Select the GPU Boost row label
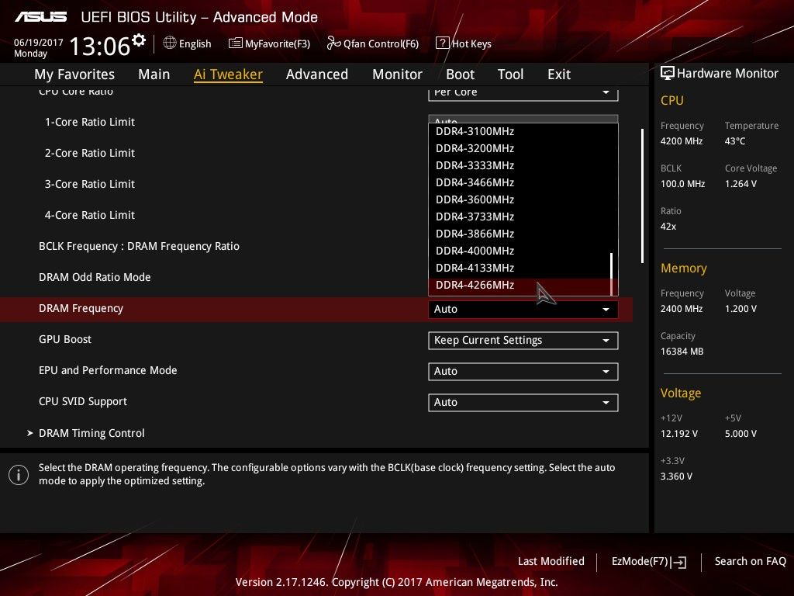This screenshot has width=794, height=596. [65, 339]
